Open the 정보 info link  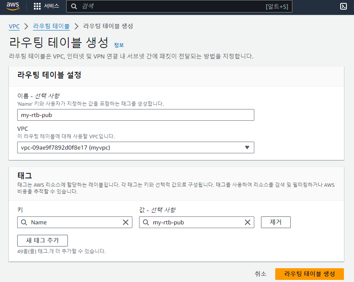click(119, 45)
